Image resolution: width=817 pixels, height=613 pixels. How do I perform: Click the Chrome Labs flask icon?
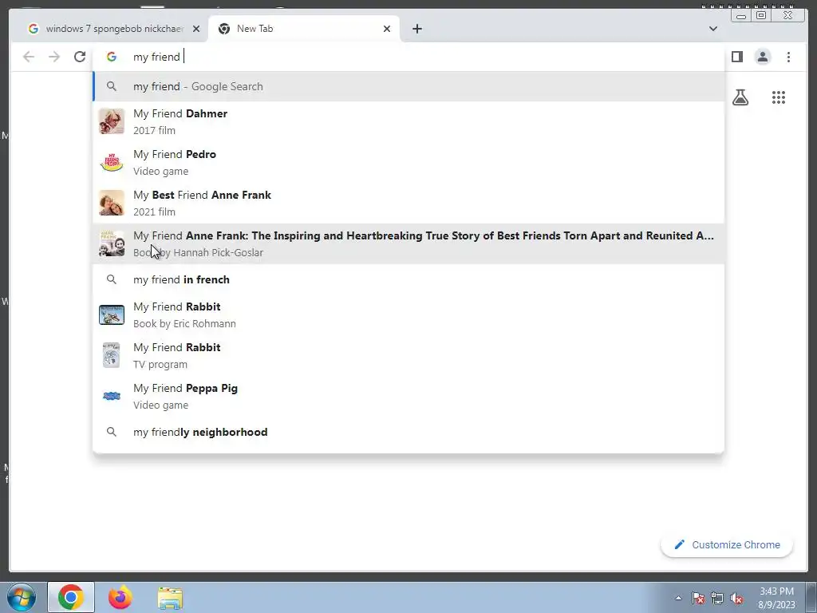click(740, 97)
